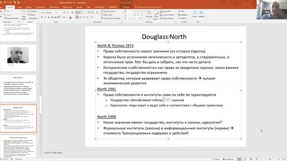Increase the list indent level
Screen dimensions: 287x161
[92, 13]
